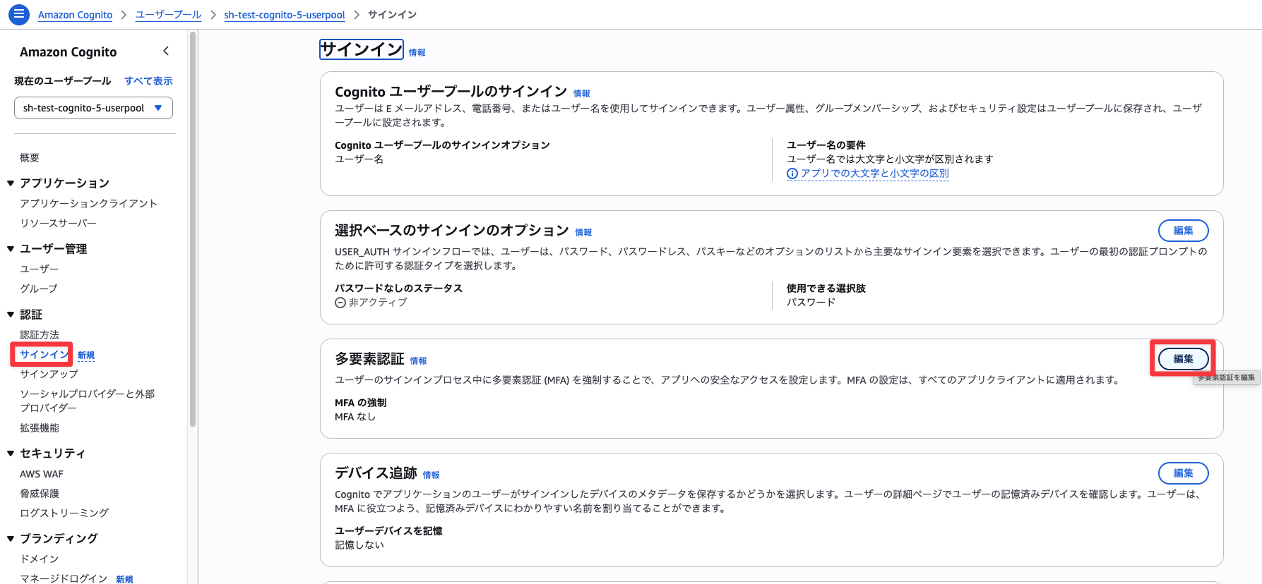Edit デバイス追跡 settings
This screenshot has height=584, width=1262.
pyautogui.click(x=1184, y=473)
